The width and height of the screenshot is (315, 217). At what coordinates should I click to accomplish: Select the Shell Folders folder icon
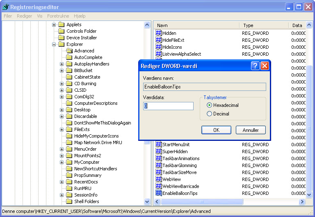(x=69, y=201)
